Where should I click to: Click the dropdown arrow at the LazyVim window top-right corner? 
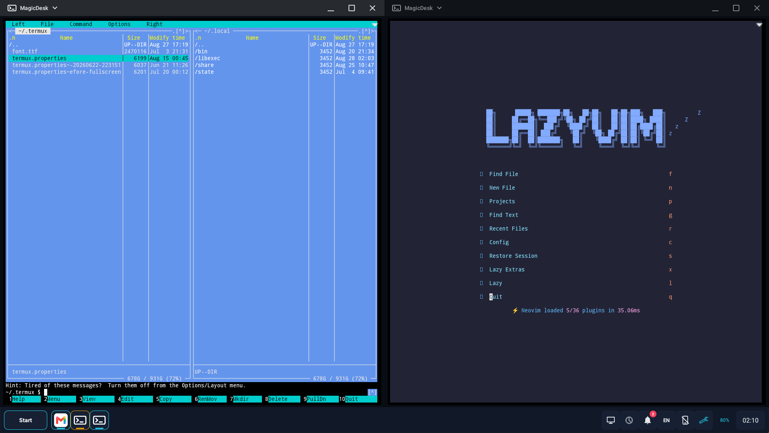tap(759, 24)
